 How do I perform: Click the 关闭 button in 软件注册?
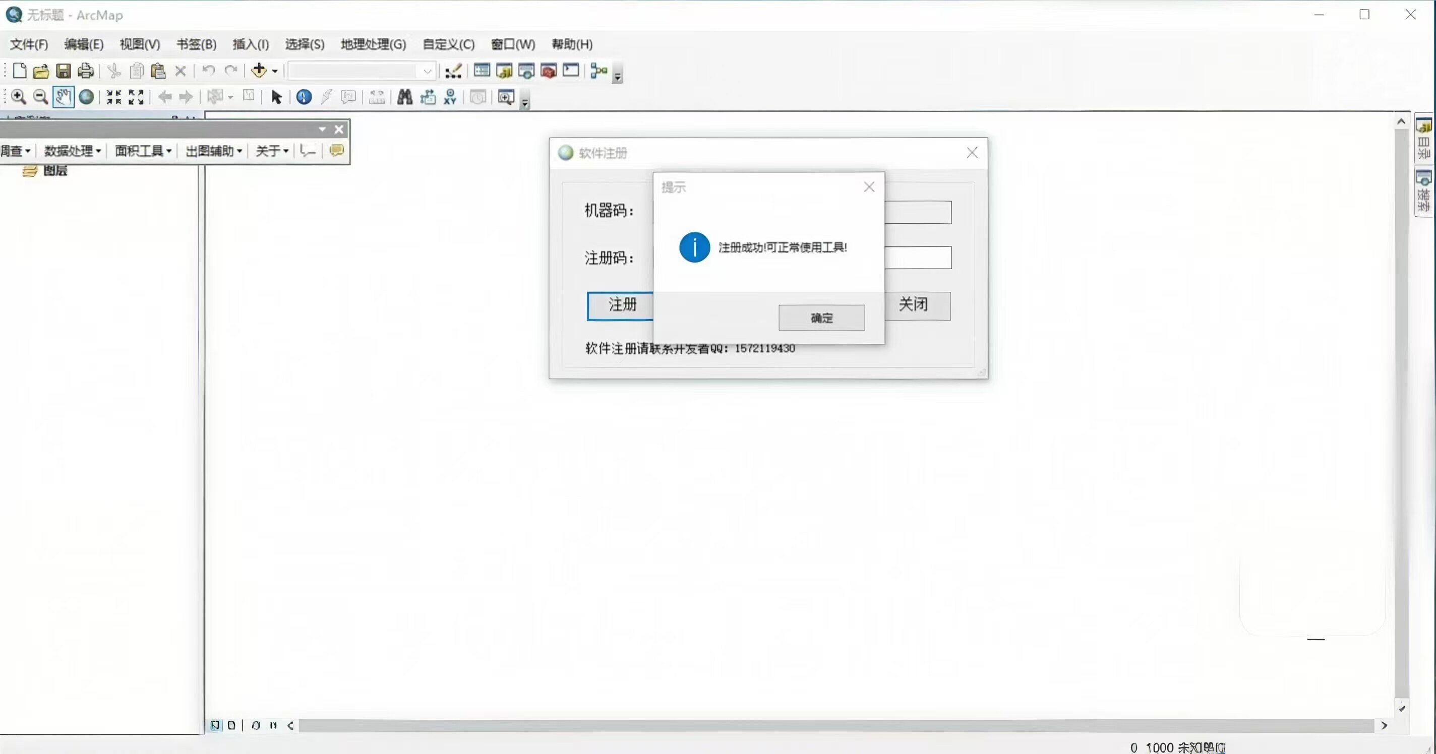(918, 305)
